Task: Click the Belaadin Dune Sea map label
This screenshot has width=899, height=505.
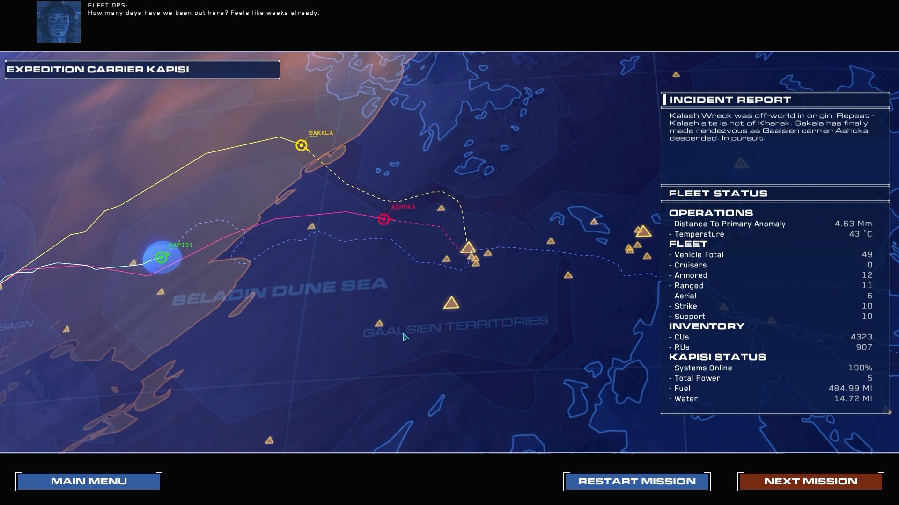Action: pyautogui.click(x=280, y=291)
